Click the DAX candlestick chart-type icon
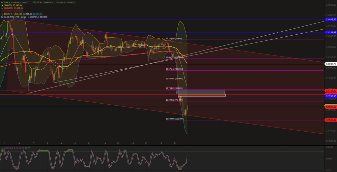The image size is (337, 172). (x=2, y=2)
